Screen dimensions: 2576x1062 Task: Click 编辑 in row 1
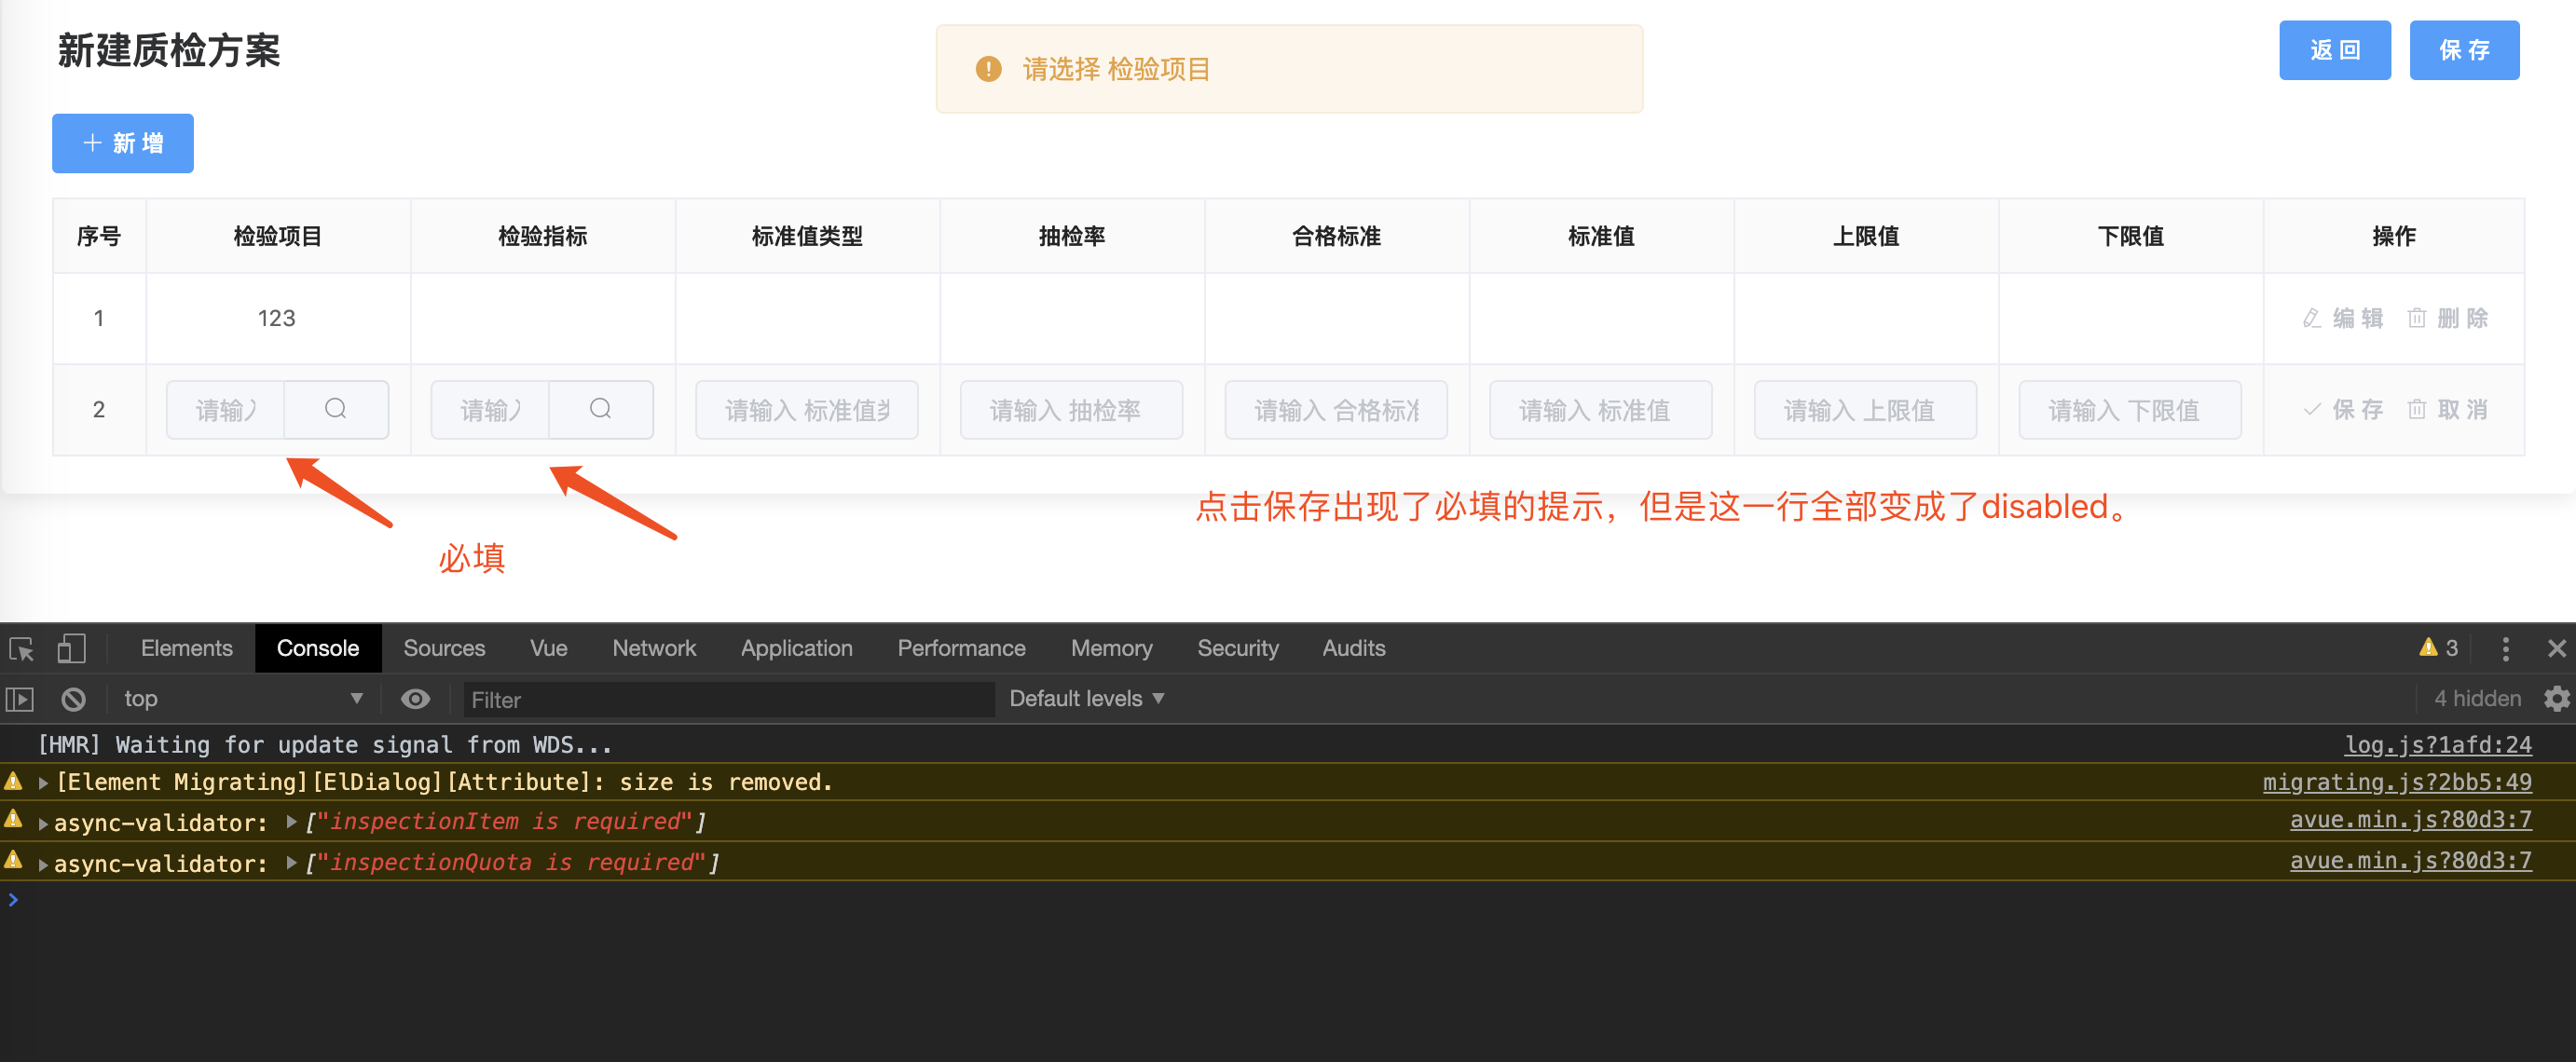2343,319
